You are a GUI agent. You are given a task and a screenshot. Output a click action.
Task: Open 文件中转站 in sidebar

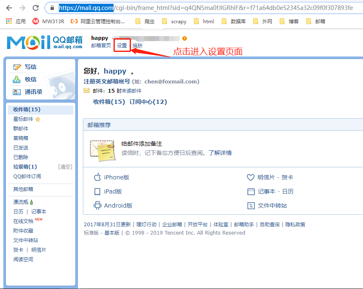click(26, 240)
